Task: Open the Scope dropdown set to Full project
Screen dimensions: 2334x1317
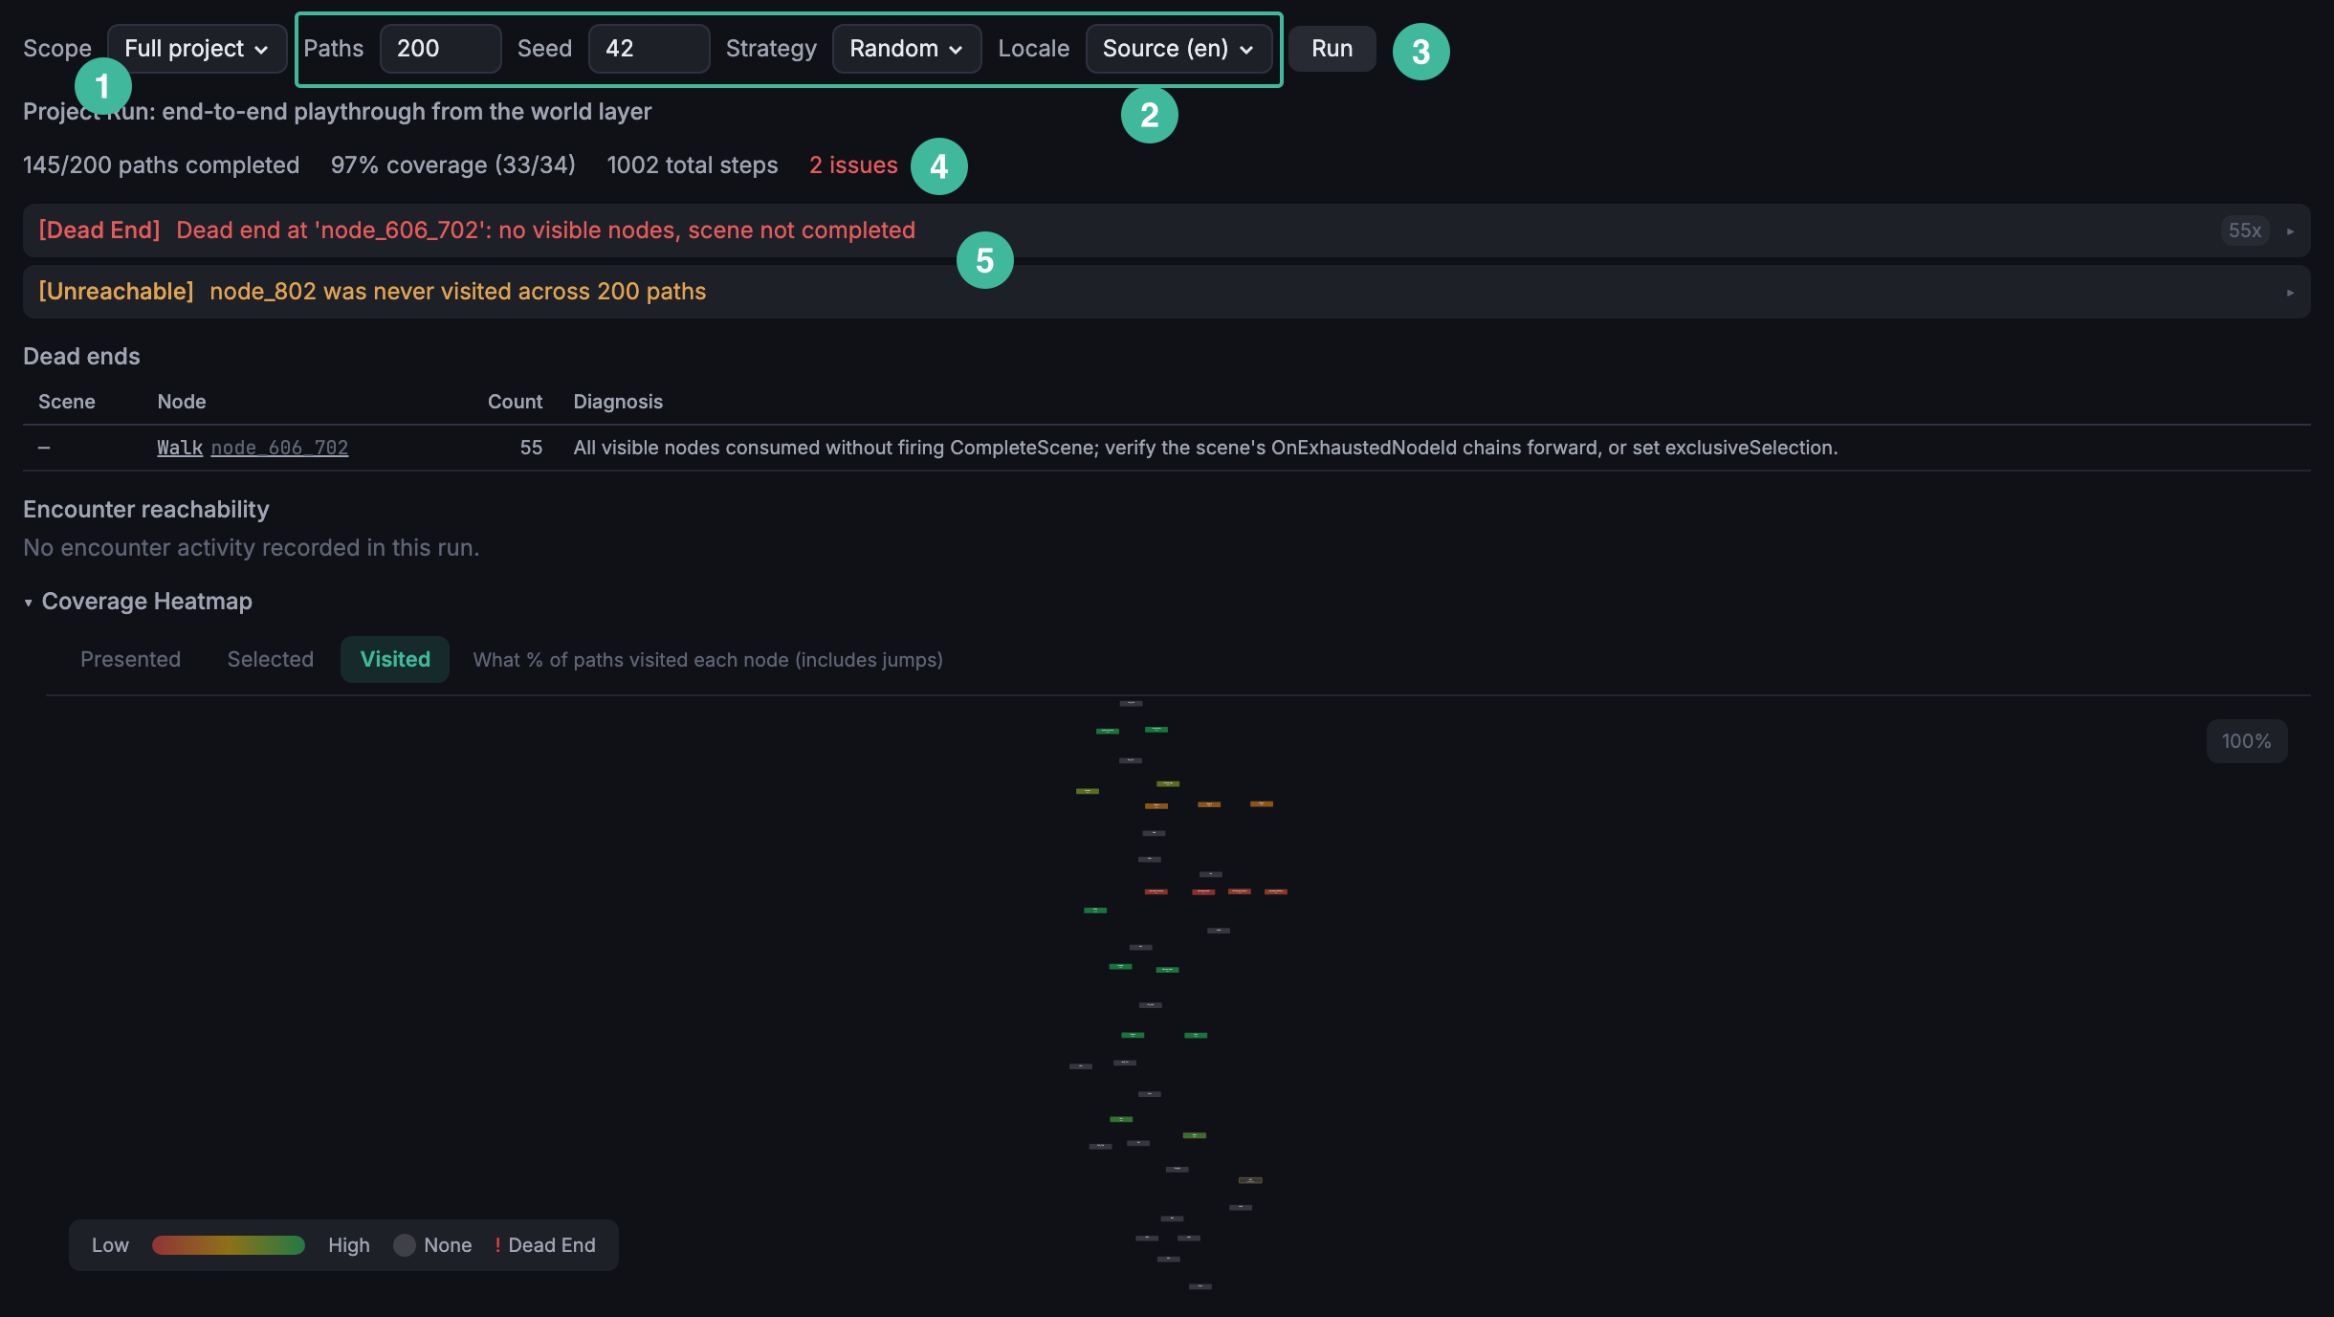Action: 197,49
